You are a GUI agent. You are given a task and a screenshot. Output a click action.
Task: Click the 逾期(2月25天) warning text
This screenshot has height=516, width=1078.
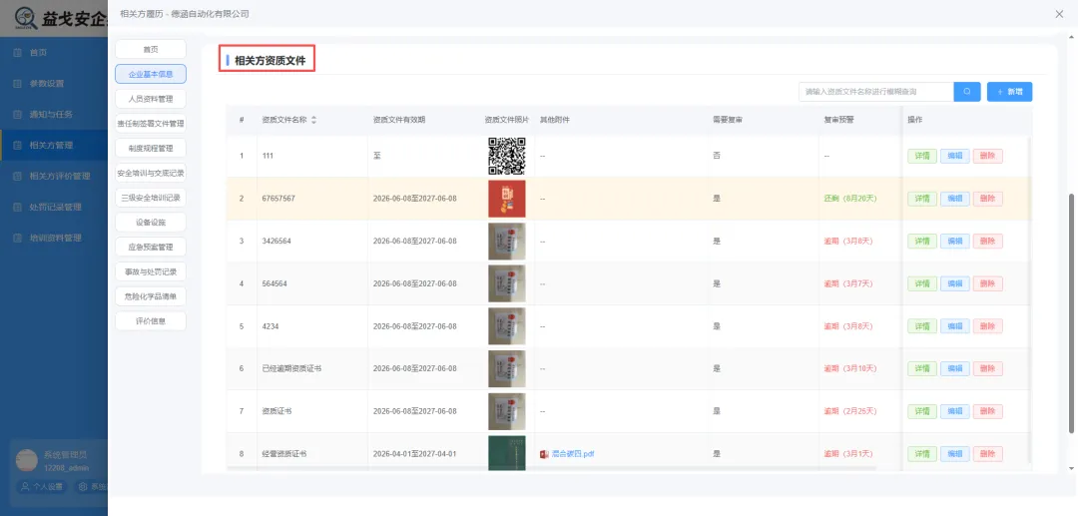tap(850, 411)
